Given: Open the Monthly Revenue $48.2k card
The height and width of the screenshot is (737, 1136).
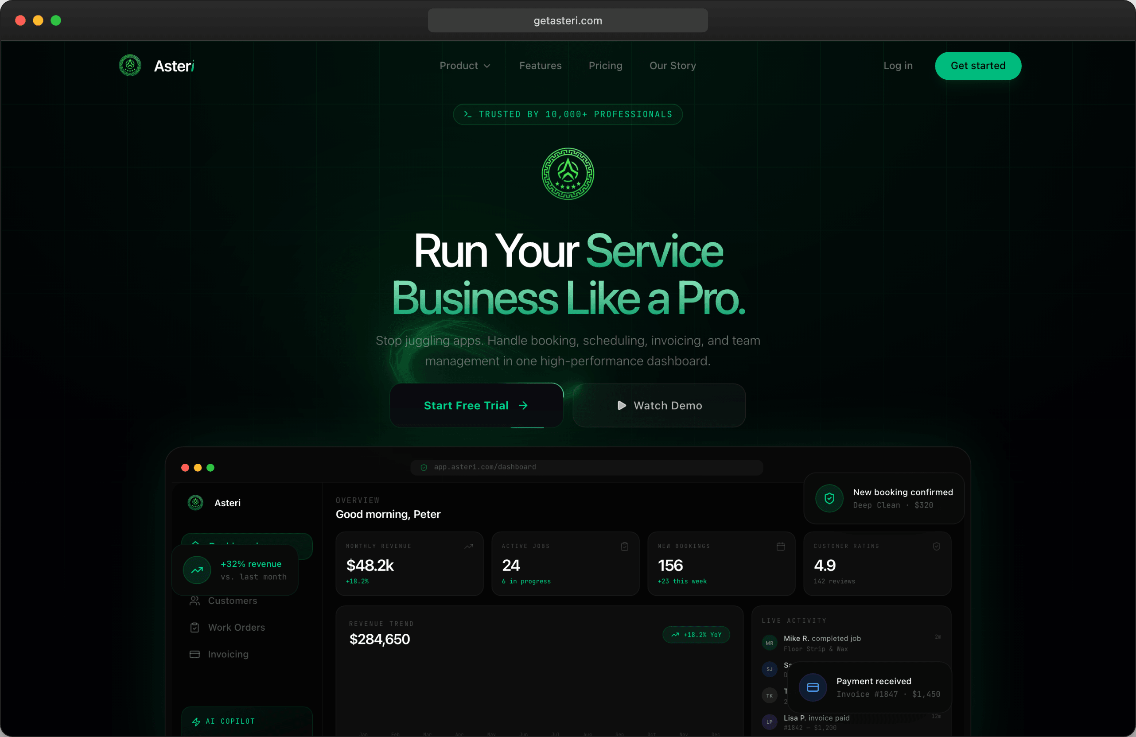Looking at the screenshot, I should [409, 563].
